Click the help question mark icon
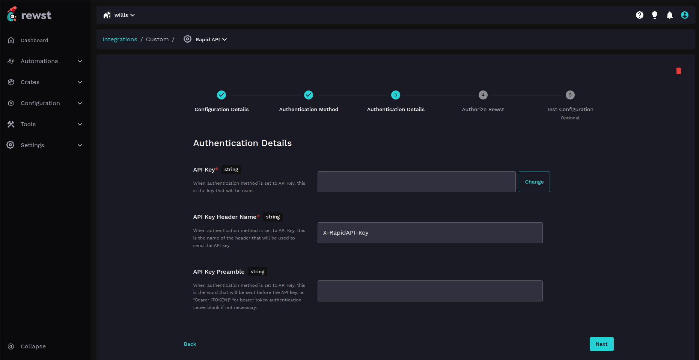The height and width of the screenshot is (360, 699). [639, 15]
